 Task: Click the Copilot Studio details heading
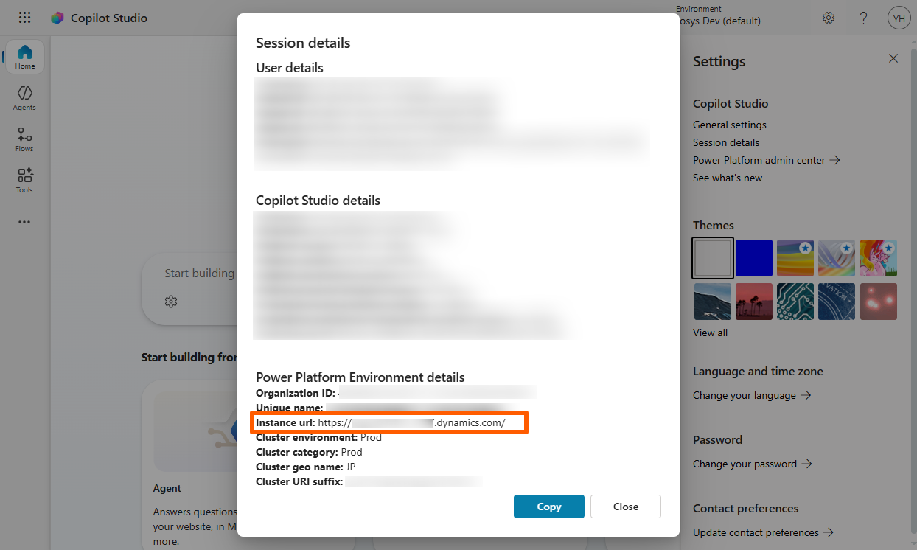[x=318, y=201]
